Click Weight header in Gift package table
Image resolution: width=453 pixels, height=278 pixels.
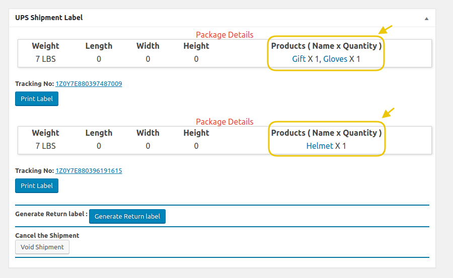tap(45, 46)
